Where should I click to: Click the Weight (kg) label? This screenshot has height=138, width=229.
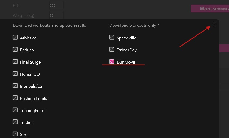24,16
